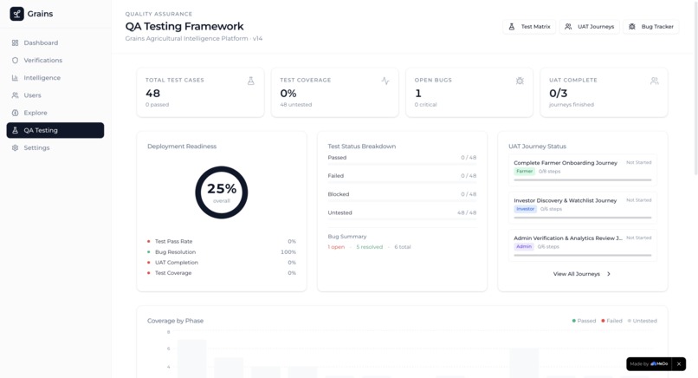Open Admin Verification & Analytics Review journey

pyautogui.click(x=582, y=245)
